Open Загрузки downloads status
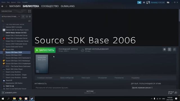The height and width of the screenshot is (101, 180). click(90, 92)
